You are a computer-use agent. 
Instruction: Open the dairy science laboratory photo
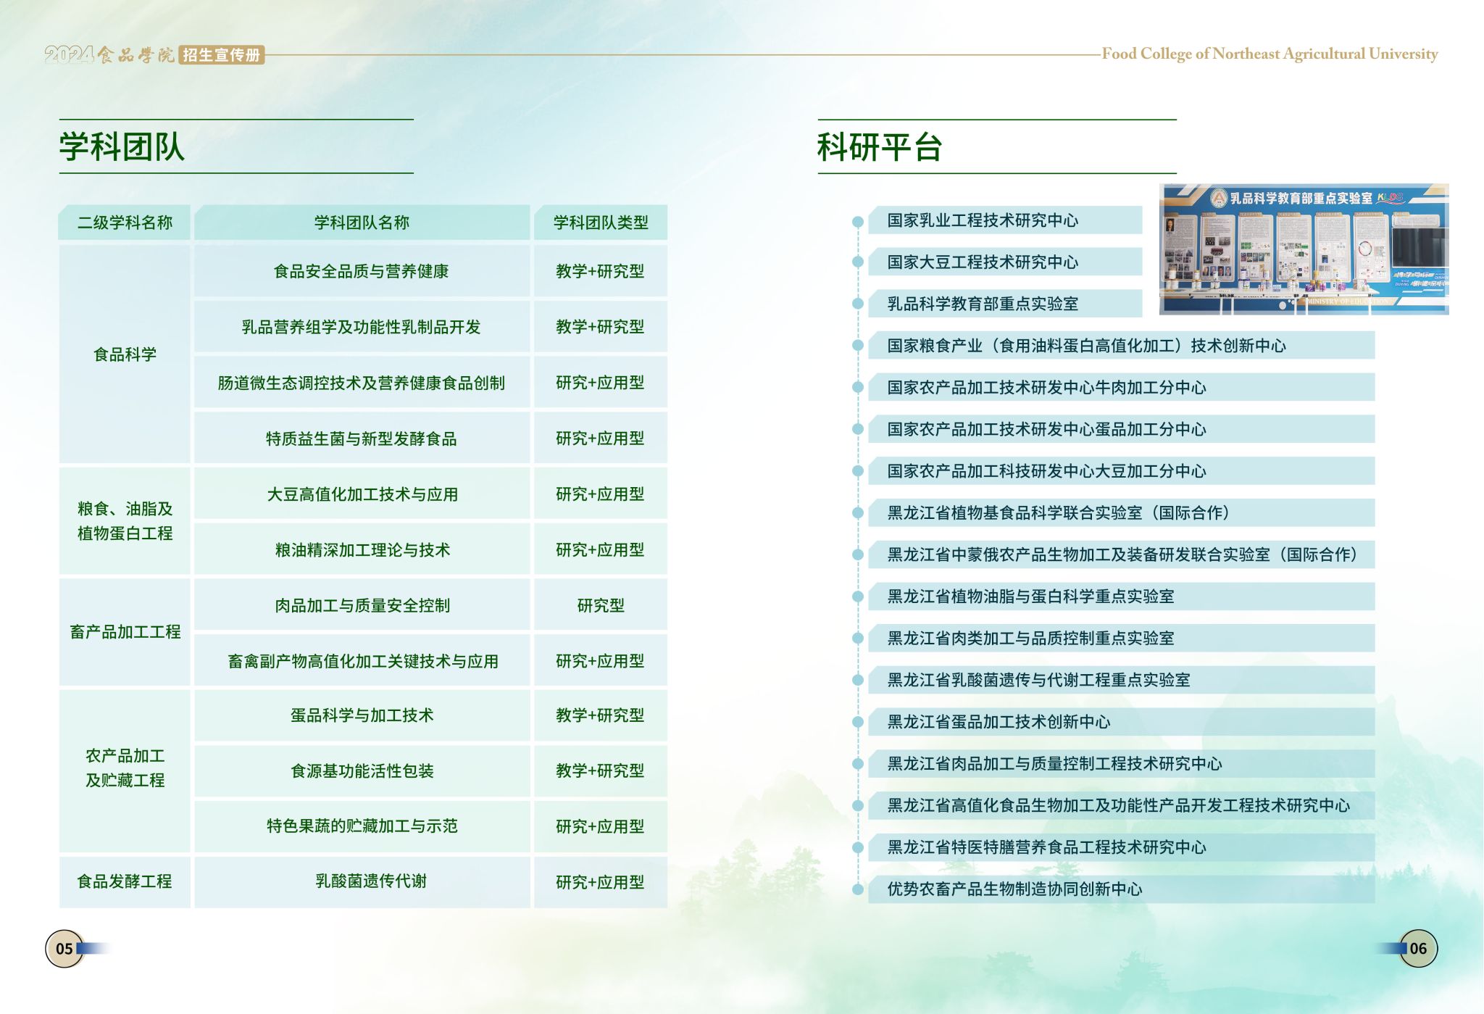pos(1303,249)
